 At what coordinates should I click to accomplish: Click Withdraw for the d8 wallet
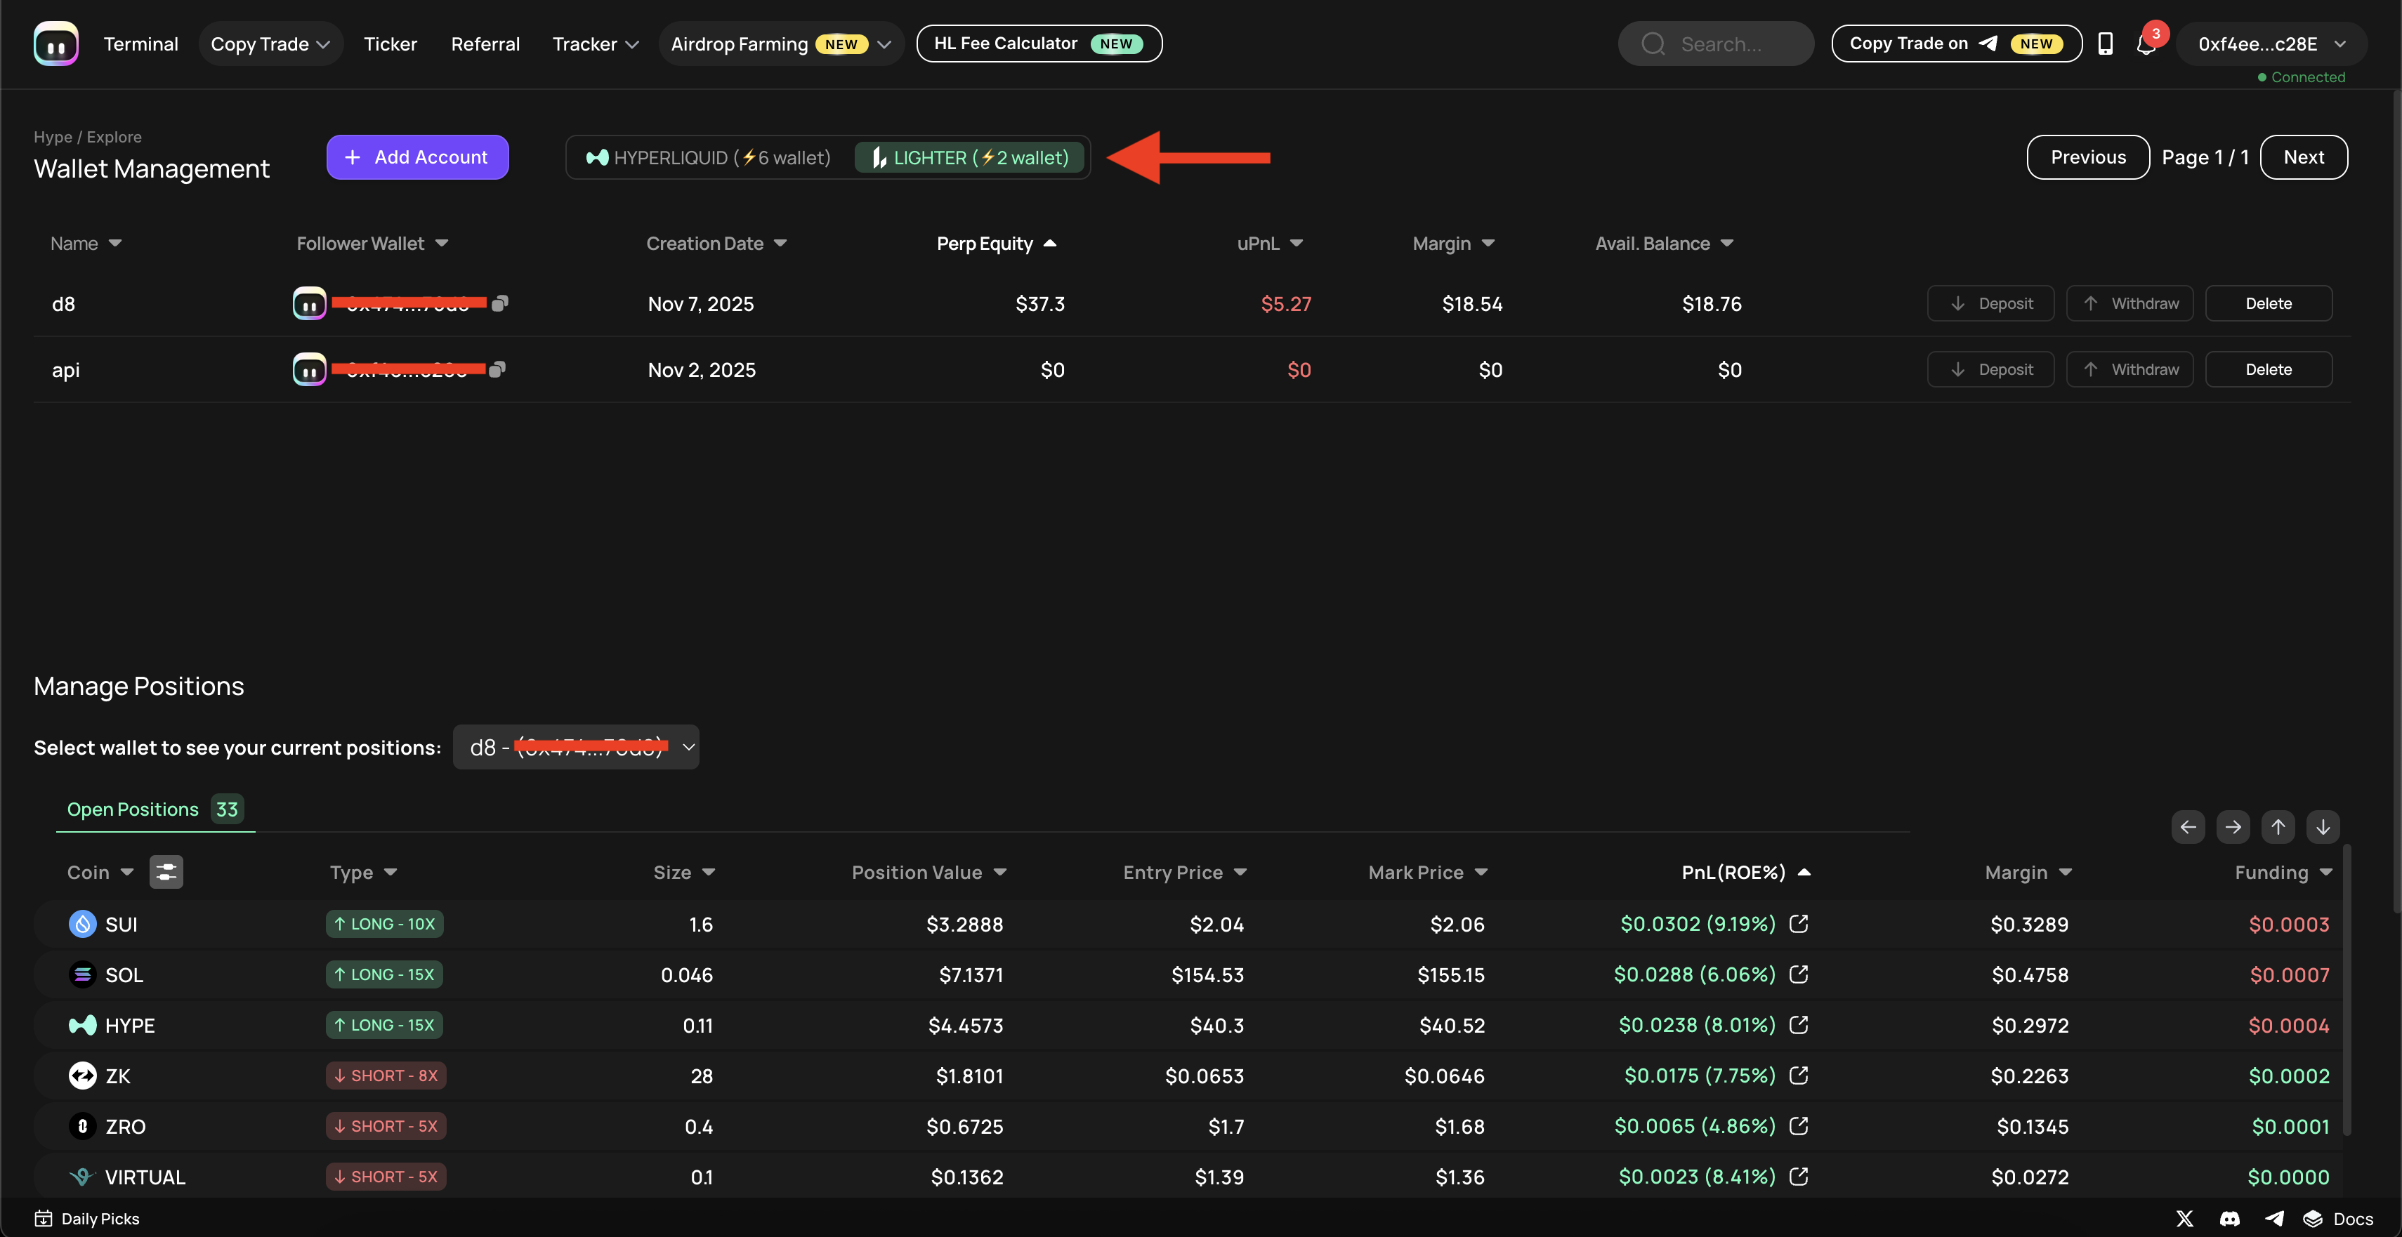pyautogui.click(x=2129, y=303)
